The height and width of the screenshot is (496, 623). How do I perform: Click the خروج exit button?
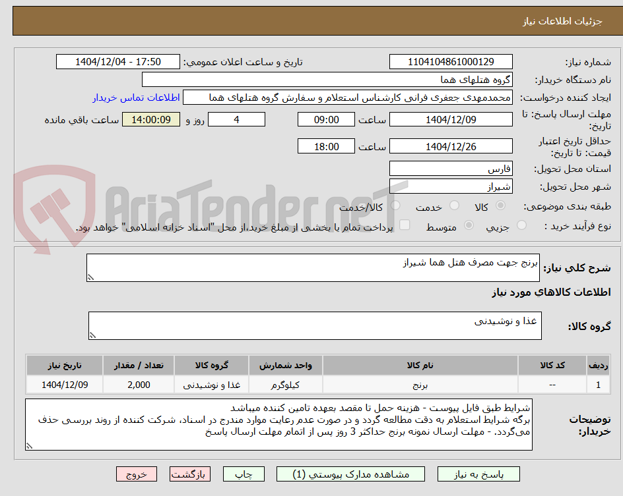[136, 474]
